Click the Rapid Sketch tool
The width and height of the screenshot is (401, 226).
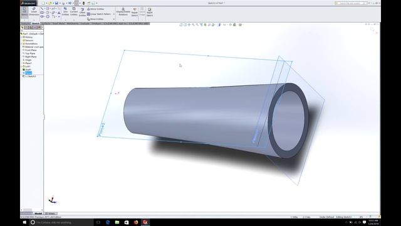click(150, 12)
